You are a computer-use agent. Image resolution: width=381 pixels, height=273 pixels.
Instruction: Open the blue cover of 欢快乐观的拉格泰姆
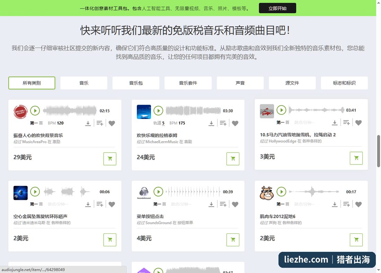coord(144,112)
